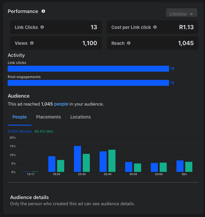
Task: Click the blue Women bar for 18-24
Action: [52, 164]
